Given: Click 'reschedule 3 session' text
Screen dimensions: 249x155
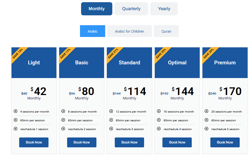Looking at the screenshot, I should tap(130, 129).
